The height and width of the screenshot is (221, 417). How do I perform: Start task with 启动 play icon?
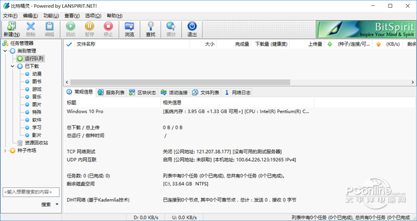[x=70, y=29]
